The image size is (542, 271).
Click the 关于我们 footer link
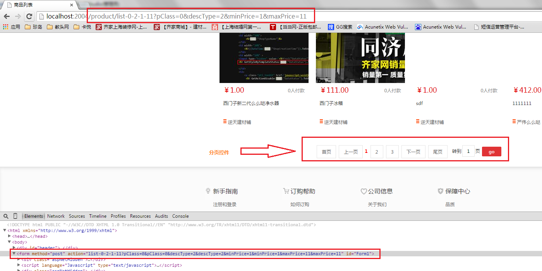tap(377, 204)
